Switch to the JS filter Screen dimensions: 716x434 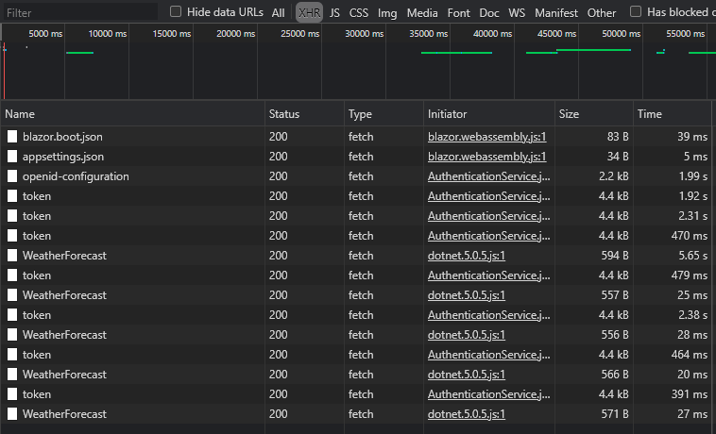334,13
